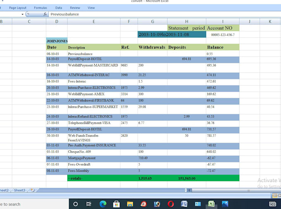Click the Excel icon on taskbar
Viewport: 281px width, 209px height.
tap(212, 204)
